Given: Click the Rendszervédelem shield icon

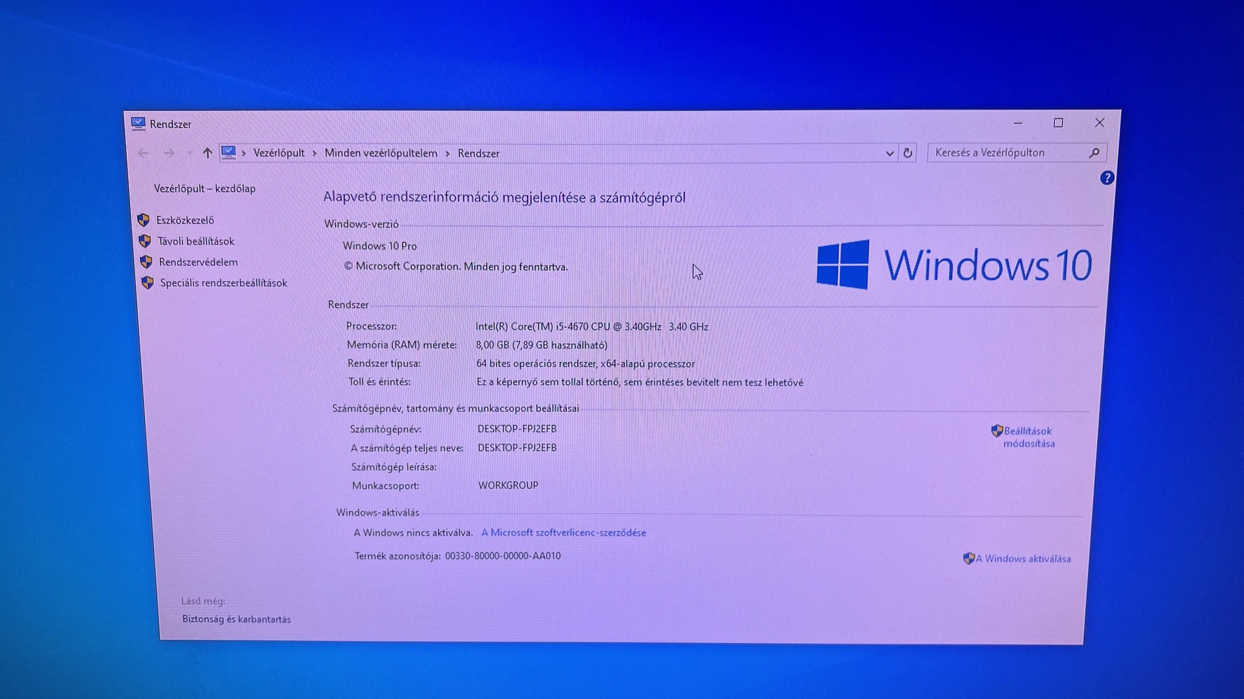Looking at the screenshot, I should tap(146, 262).
